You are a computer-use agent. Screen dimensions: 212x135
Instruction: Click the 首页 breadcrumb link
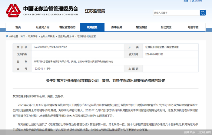point(23,36)
